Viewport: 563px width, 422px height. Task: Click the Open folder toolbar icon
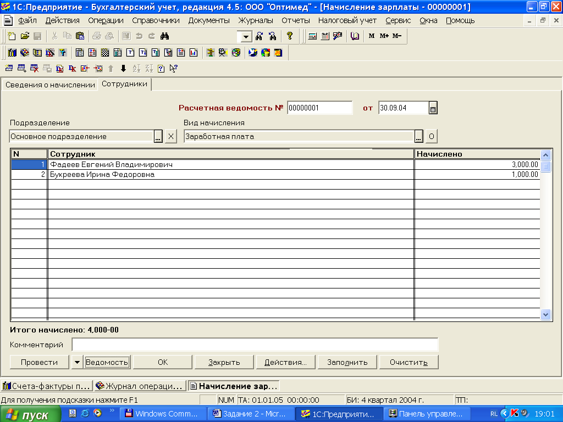pyautogui.click(x=25, y=36)
